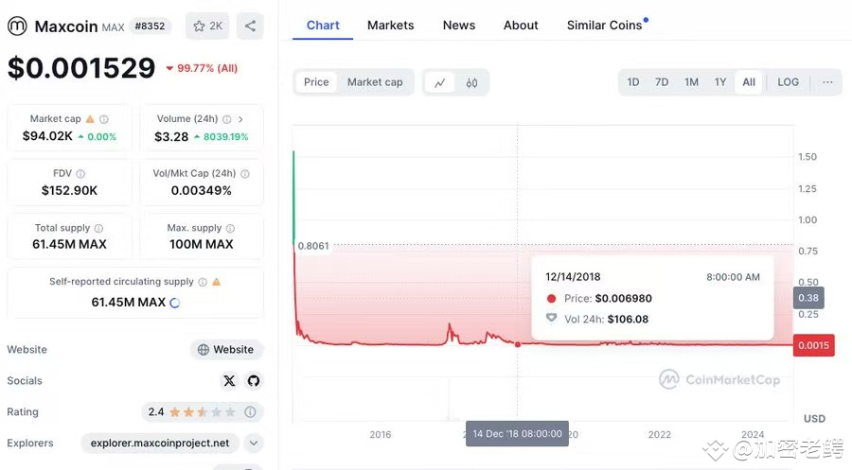This screenshot has height=470, width=852.
Task: Switch to line chart view icon
Action: click(439, 82)
